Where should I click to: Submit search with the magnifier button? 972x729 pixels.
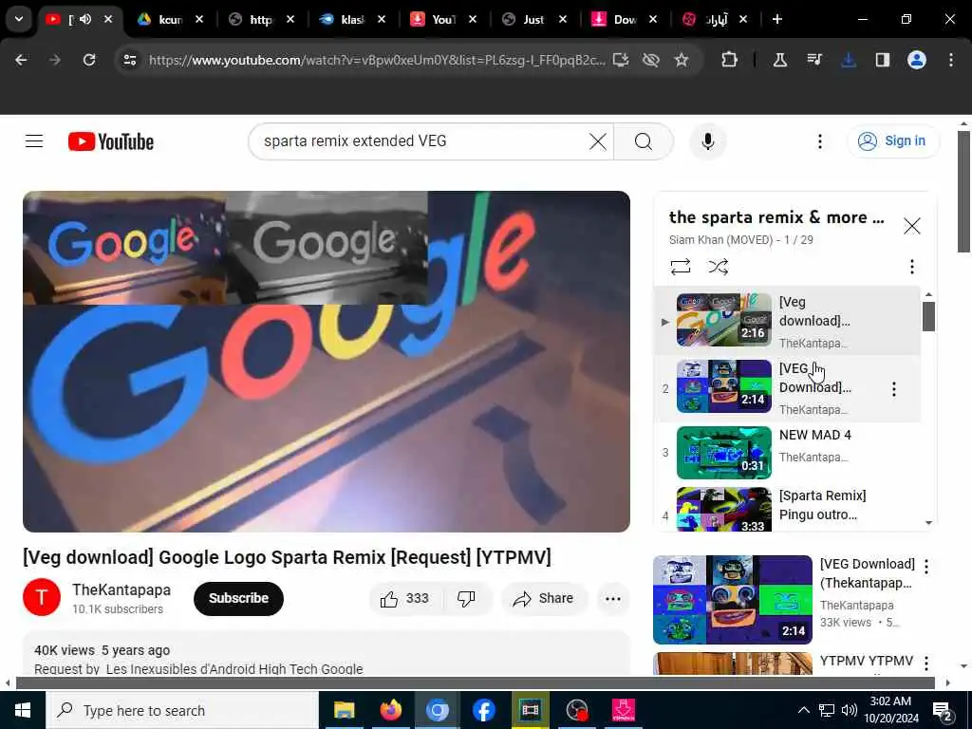coord(644,141)
